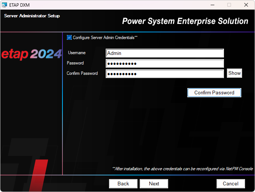Viewport: 255px width, 192px height.
Task: Proceed with the Next button
Action: (x=154, y=184)
